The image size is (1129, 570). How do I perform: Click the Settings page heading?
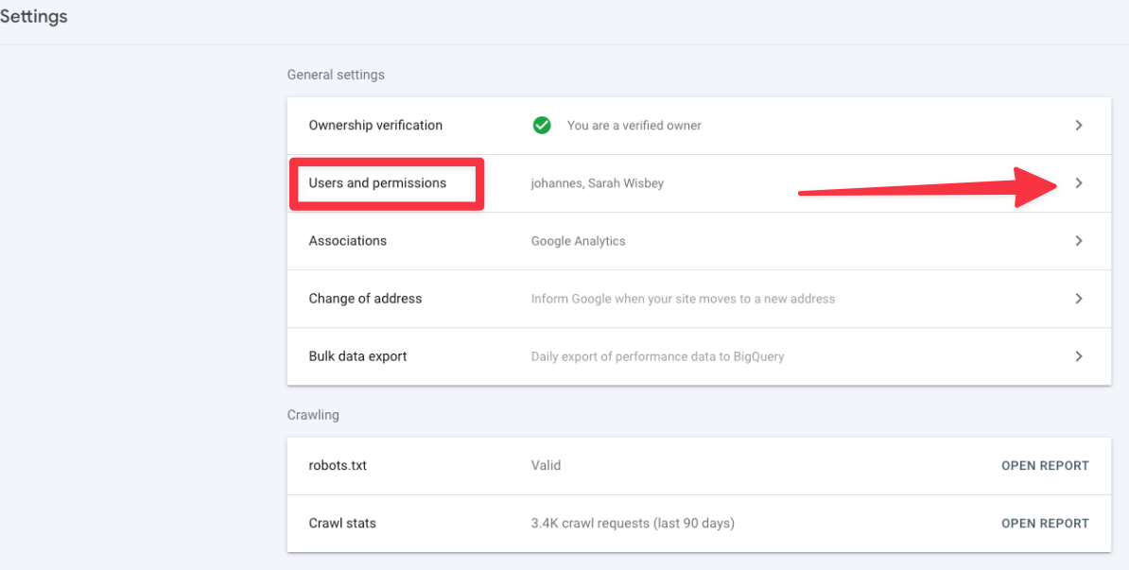(33, 16)
